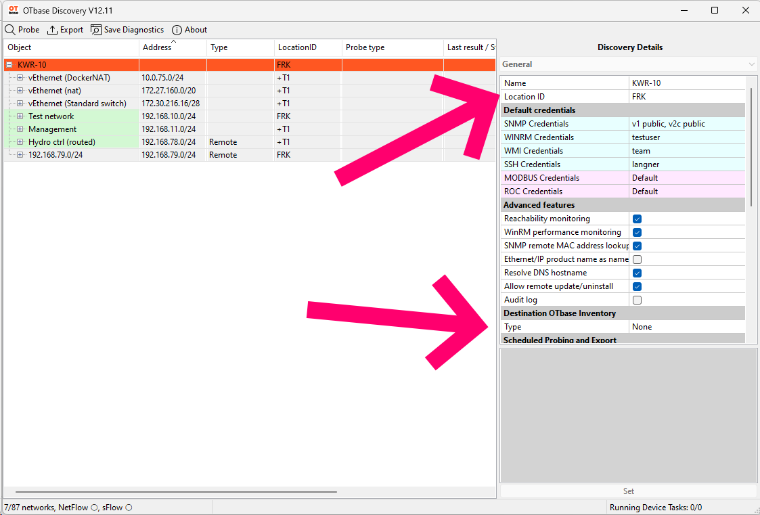
Task: Enable Ethernet/IP product name as name
Action: point(638,260)
